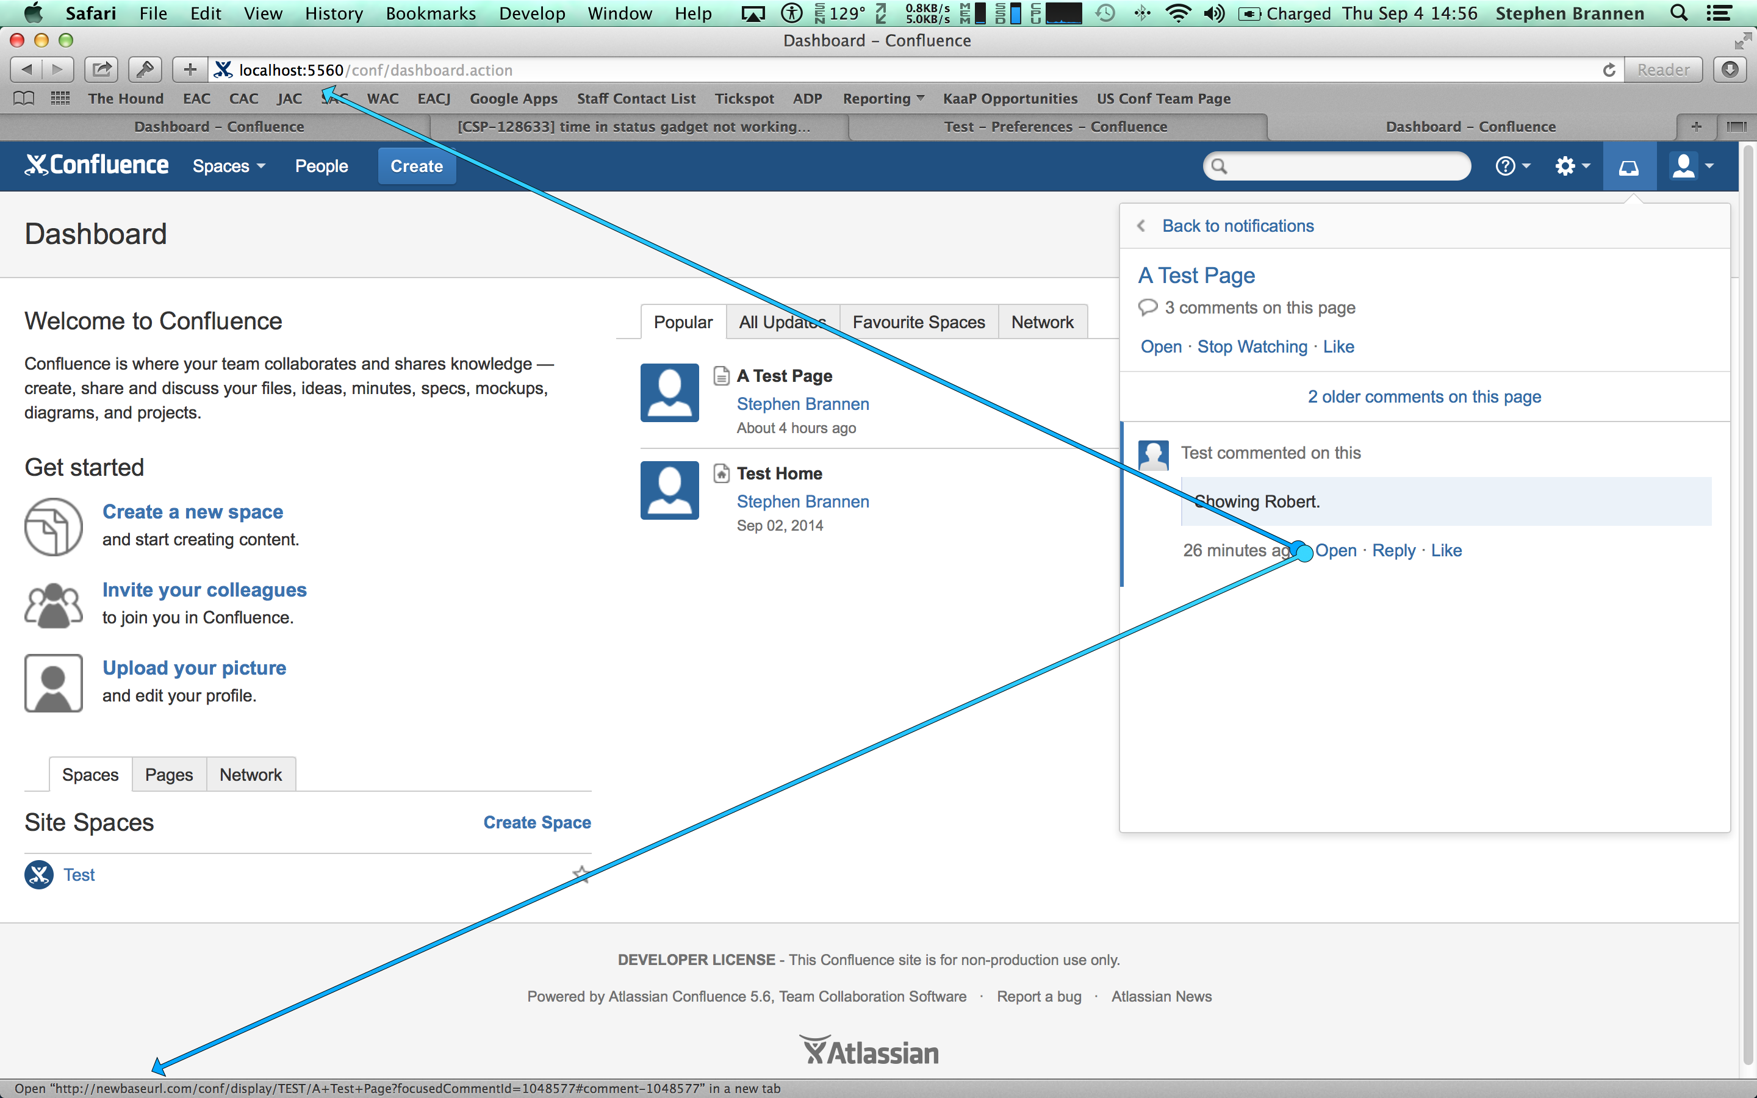Switch to the Popular tab
The height and width of the screenshot is (1098, 1757).
(684, 323)
